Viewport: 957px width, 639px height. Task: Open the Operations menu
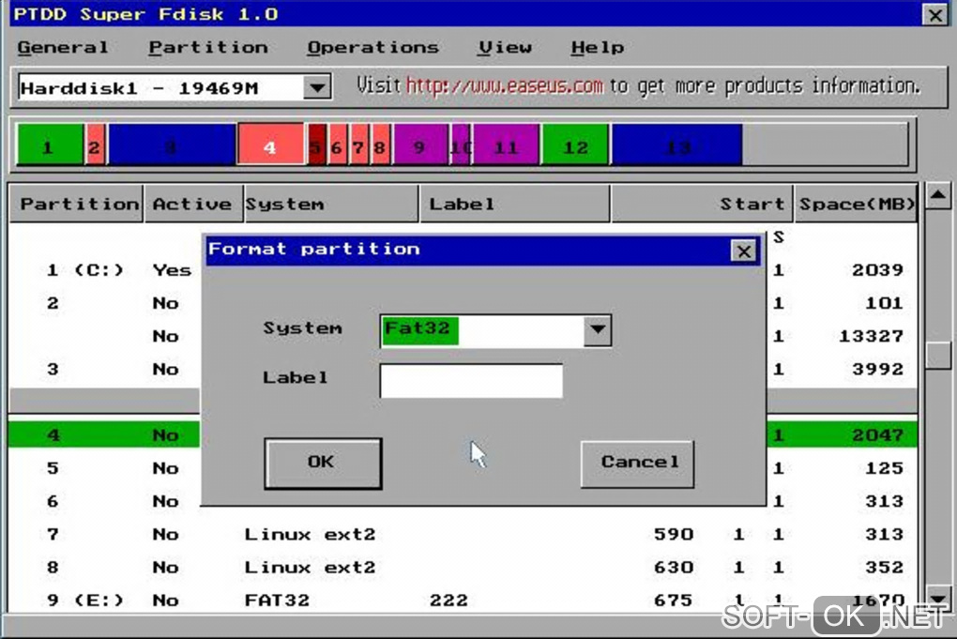(372, 48)
